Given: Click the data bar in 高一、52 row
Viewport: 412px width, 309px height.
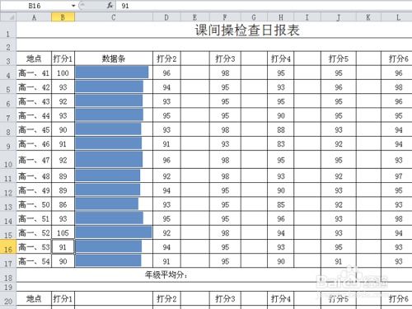Looking at the screenshot, I should [114, 232].
